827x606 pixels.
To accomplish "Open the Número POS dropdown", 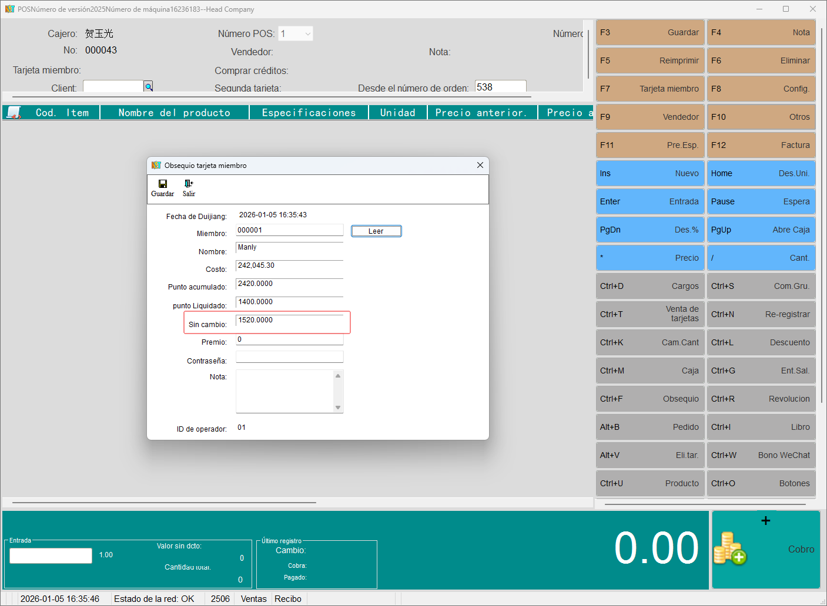I will coord(307,34).
